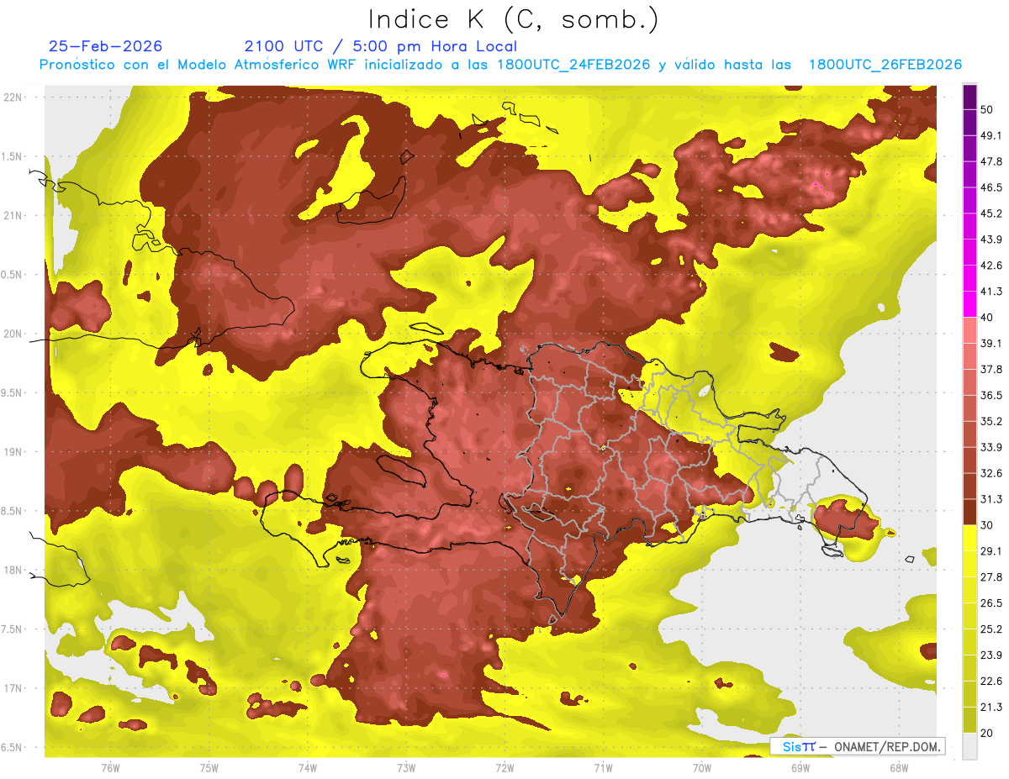Click the 70W longitude label
This screenshot has height=779, width=1009.
[x=702, y=768]
